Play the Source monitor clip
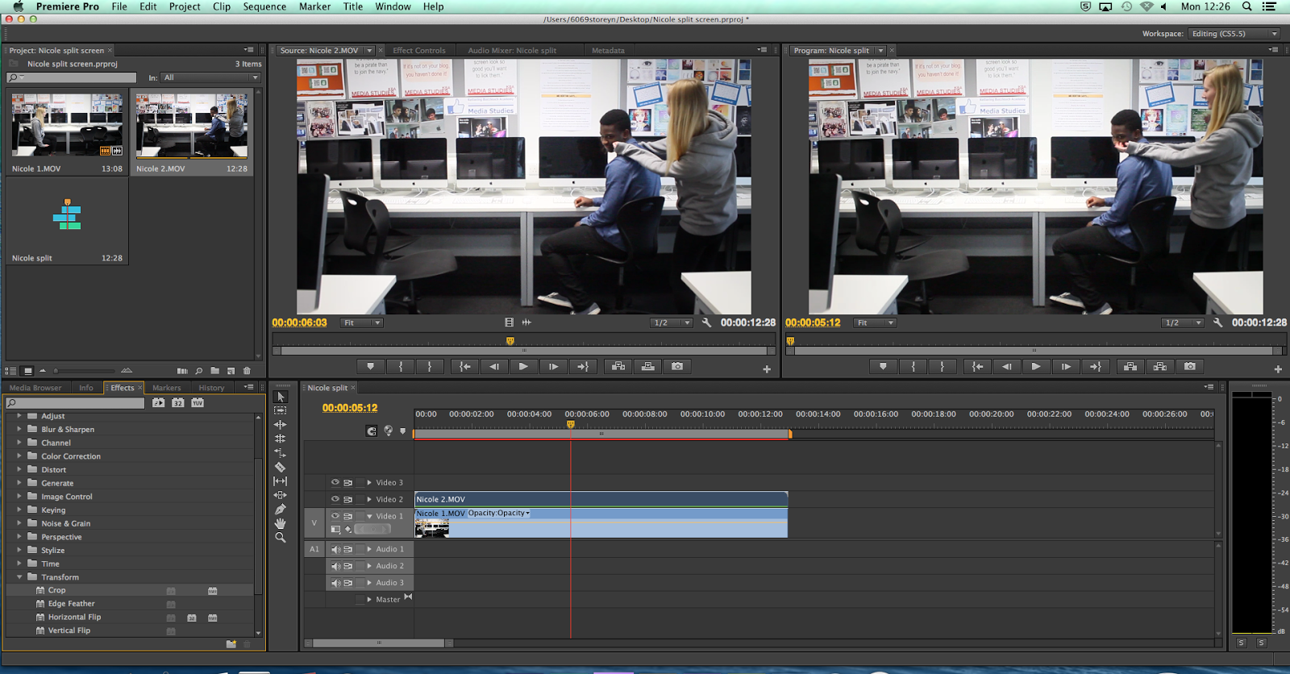 click(x=523, y=366)
